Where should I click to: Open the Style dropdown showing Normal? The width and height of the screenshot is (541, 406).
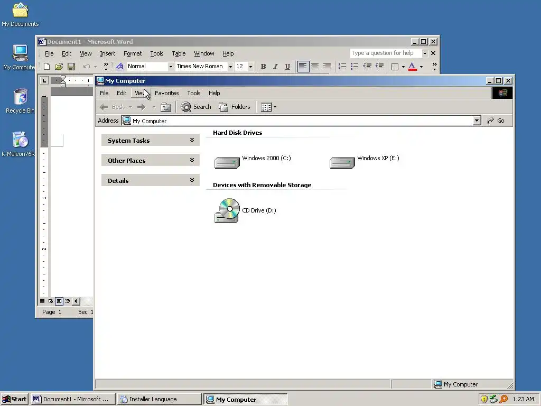pos(171,66)
